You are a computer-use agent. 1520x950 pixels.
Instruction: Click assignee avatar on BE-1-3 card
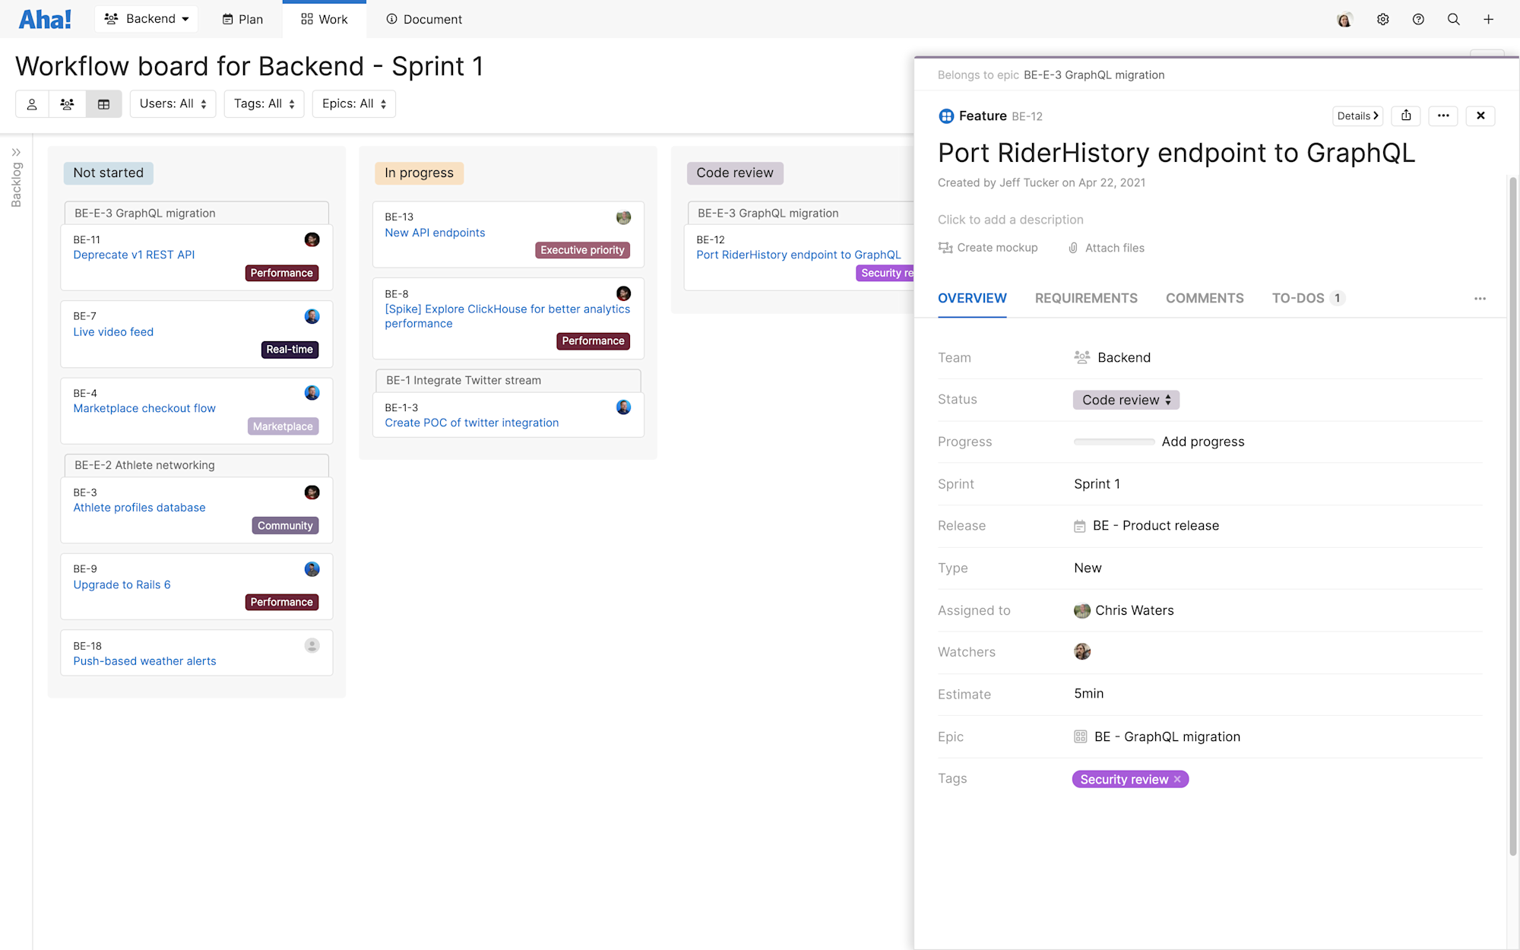(x=623, y=407)
